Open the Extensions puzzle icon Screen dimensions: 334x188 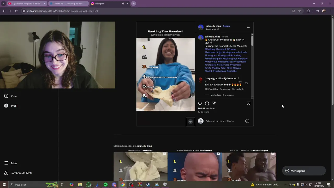pyautogui.click(x=308, y=11)
